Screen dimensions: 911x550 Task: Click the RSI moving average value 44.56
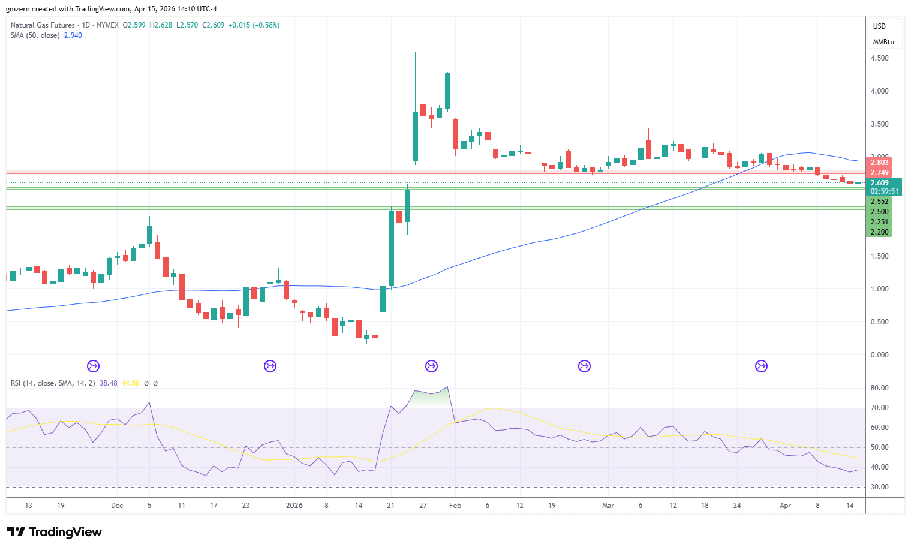[130, 383]
